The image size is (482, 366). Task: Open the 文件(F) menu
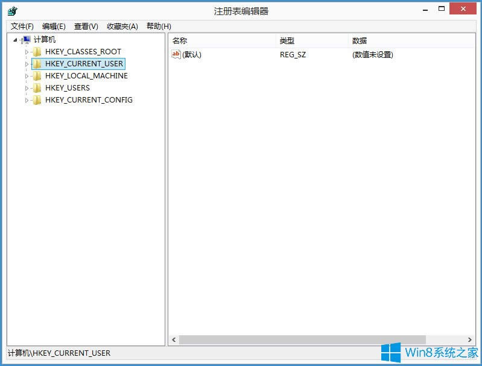22,27
